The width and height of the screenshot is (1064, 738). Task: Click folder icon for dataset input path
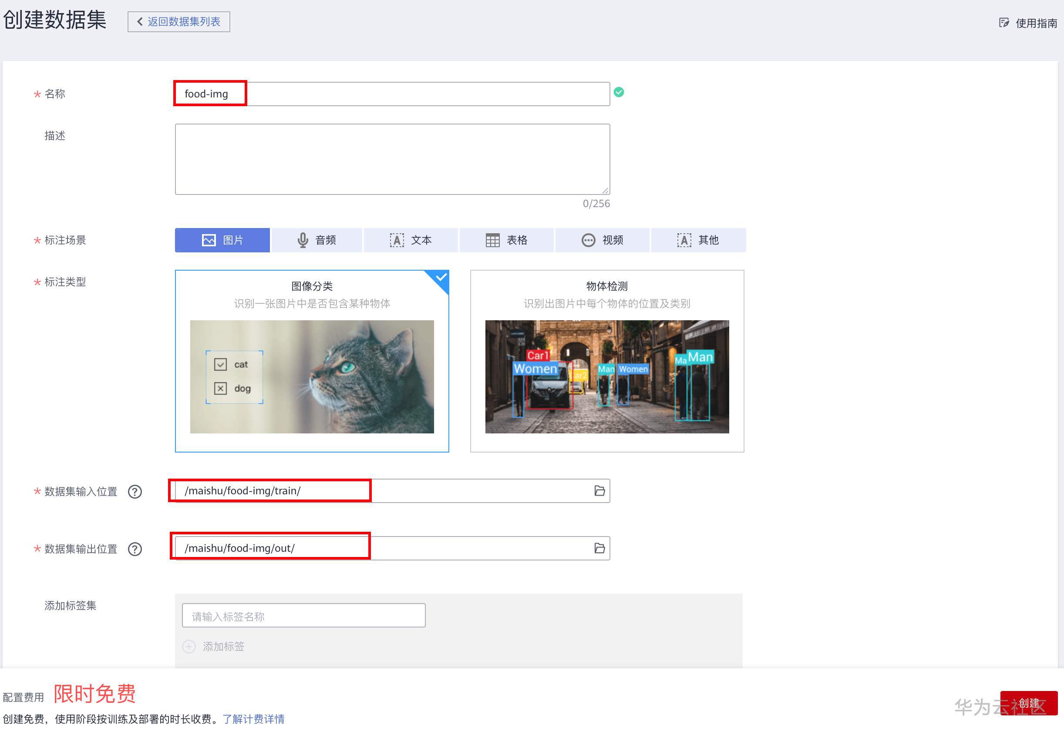pos(599,490)
